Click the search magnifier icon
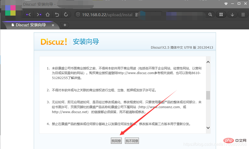Screen dimensions: 249x149 [x=210, y=15]
